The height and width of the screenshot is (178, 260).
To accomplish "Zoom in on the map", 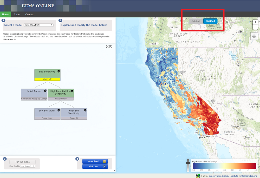I will pyautogui.click(x=255, y=22).
